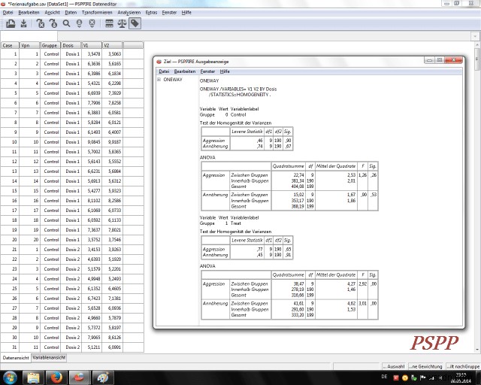Open cell value entry dropdown arrow

[475, 36]
